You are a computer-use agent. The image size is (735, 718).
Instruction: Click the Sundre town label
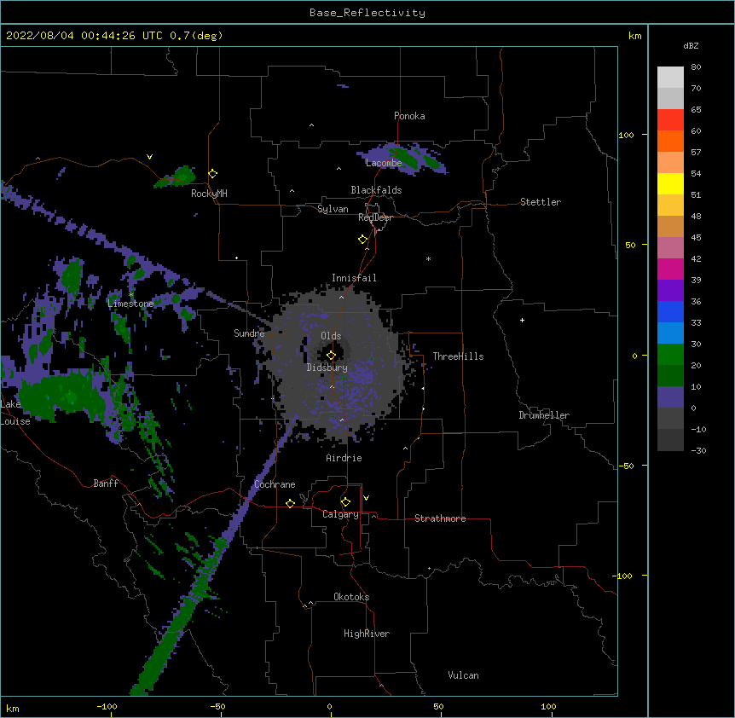click(249, 333)
